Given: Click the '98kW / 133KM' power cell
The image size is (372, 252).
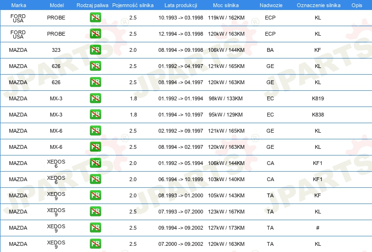Looking at the screenshot, I should 225,98.
